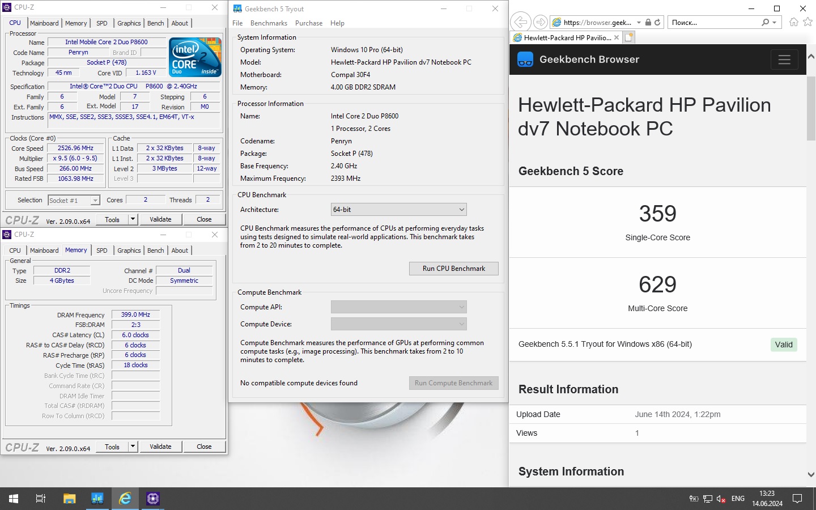Open File Explorer from the taskbar

pyautogui.click(x=69, y=499)
